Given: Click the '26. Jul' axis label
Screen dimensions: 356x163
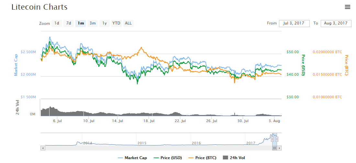Looking at the screenshot, I should click(211, 121).
